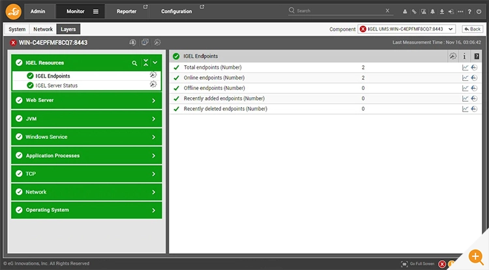Open graph for Recently deleted endpoints
The width and height of the screenshot is (489, 270).
(465, 109)
